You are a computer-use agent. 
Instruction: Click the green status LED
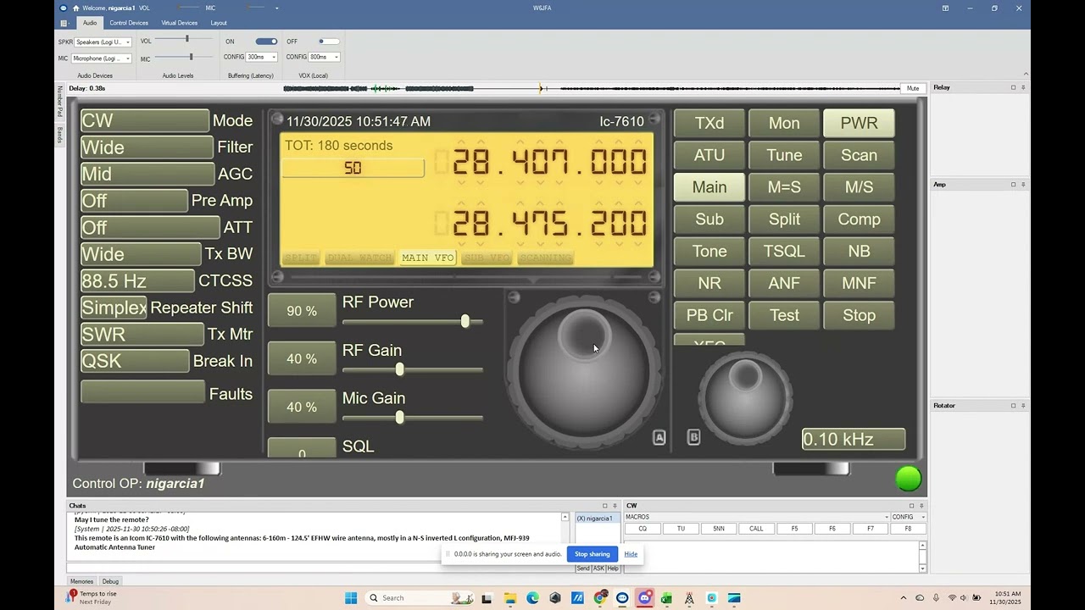[909, 479]
